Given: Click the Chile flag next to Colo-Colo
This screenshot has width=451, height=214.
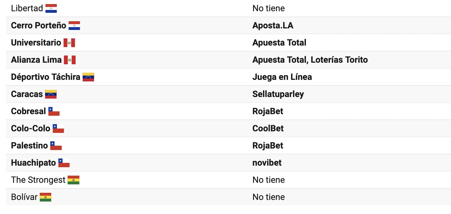Looking at the screenshot, I should coord(58,129).
